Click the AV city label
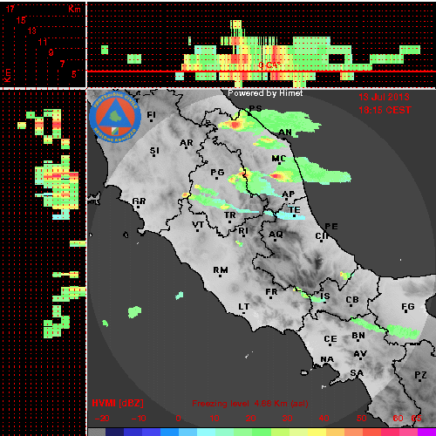This screenshot has width=436, height=436. coord(360,354)
